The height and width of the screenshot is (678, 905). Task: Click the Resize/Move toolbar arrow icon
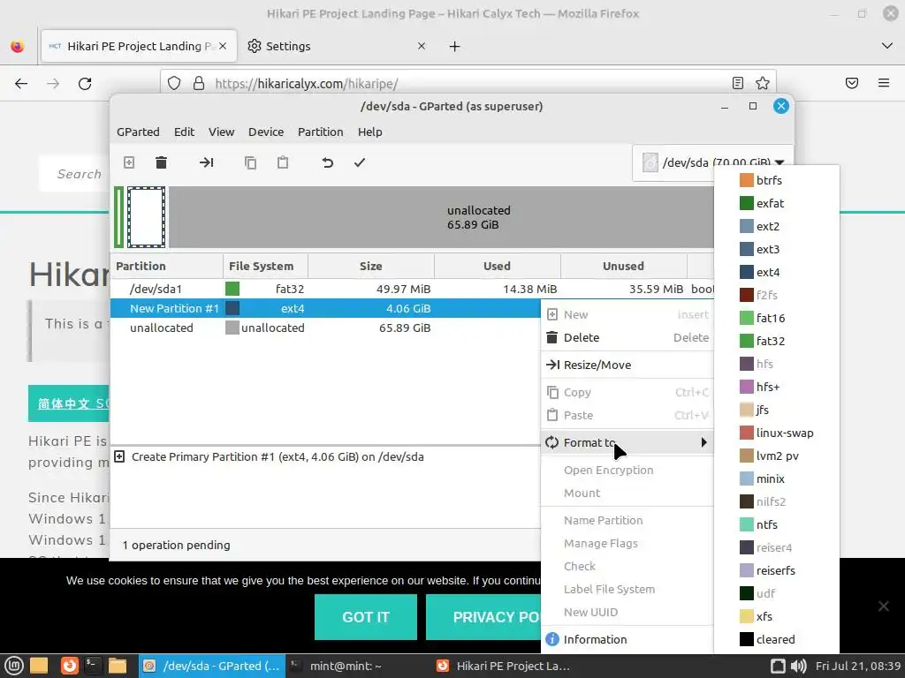tap(206, 162)
